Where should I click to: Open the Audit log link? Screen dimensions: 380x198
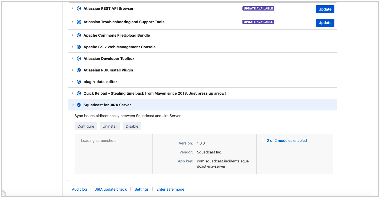click(x=79, y=189)
